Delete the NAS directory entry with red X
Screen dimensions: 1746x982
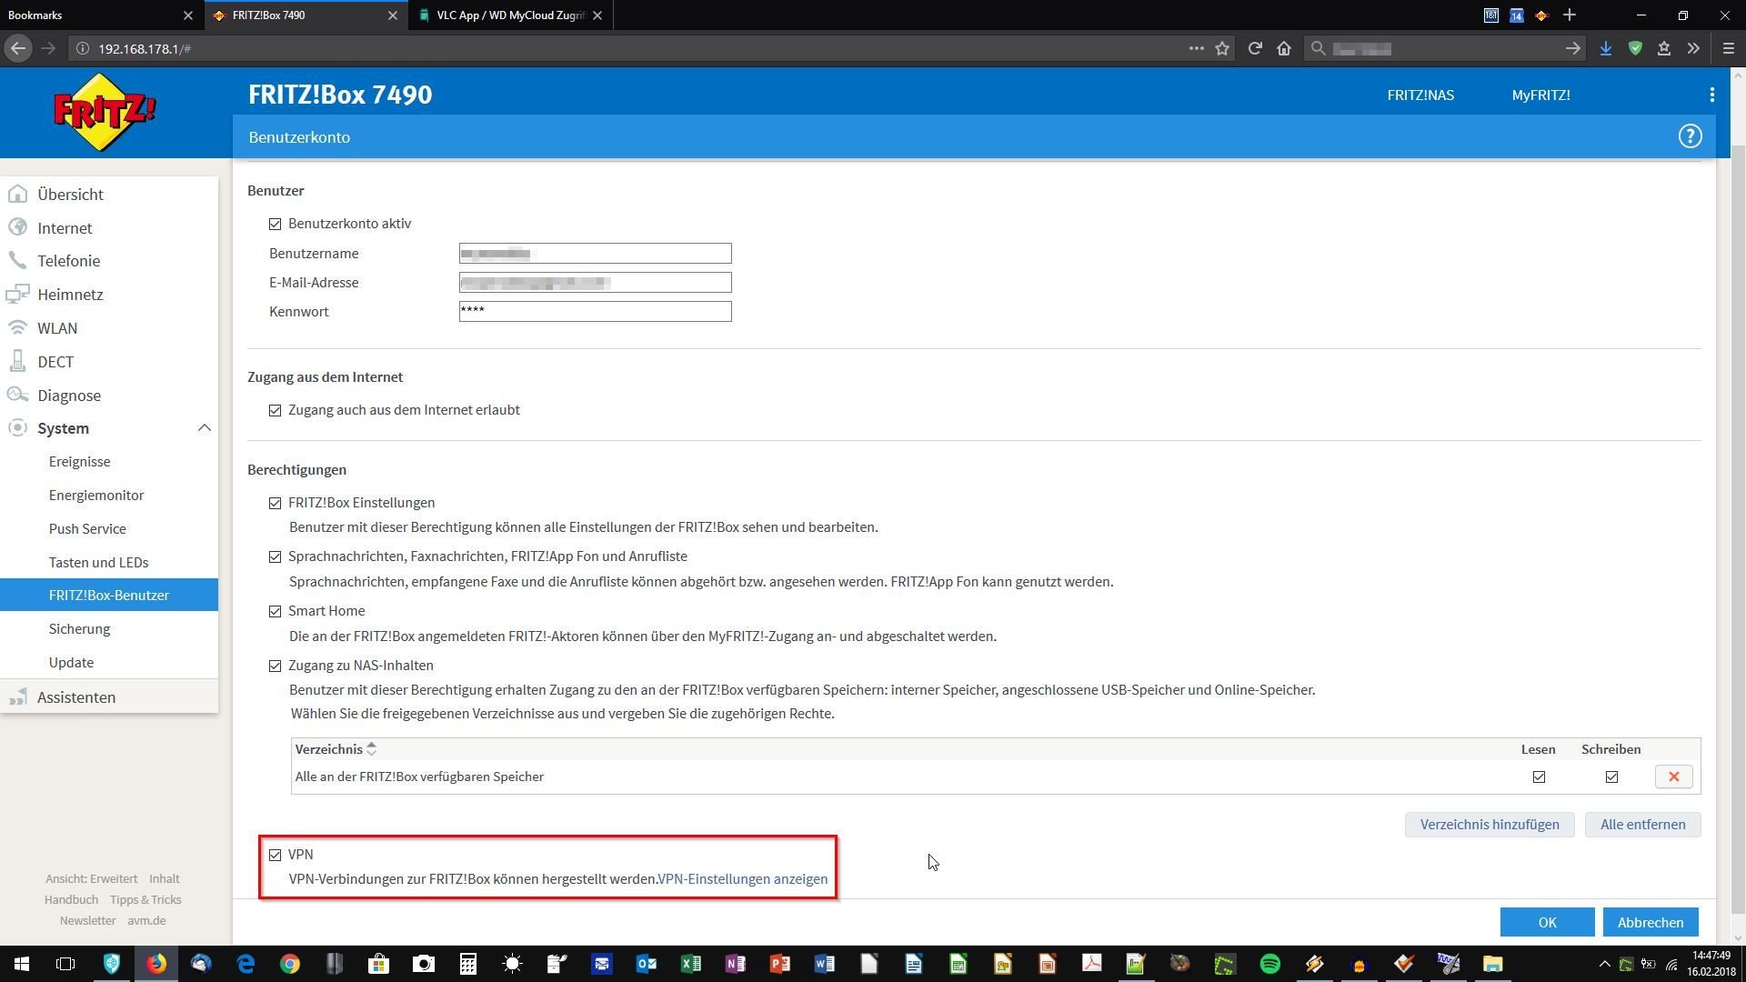pos(1673,777)
